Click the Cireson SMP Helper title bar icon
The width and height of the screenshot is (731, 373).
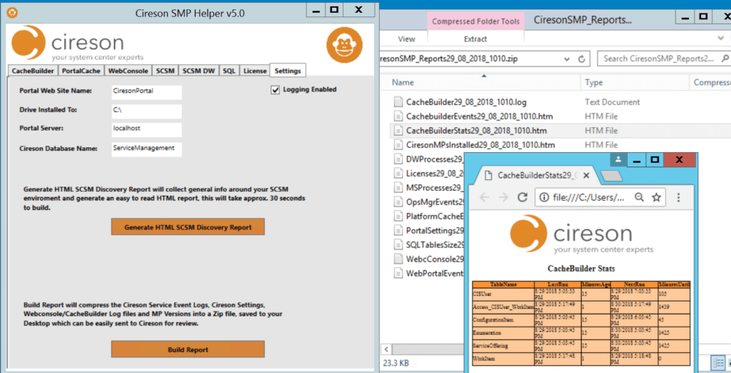(13, 13)
